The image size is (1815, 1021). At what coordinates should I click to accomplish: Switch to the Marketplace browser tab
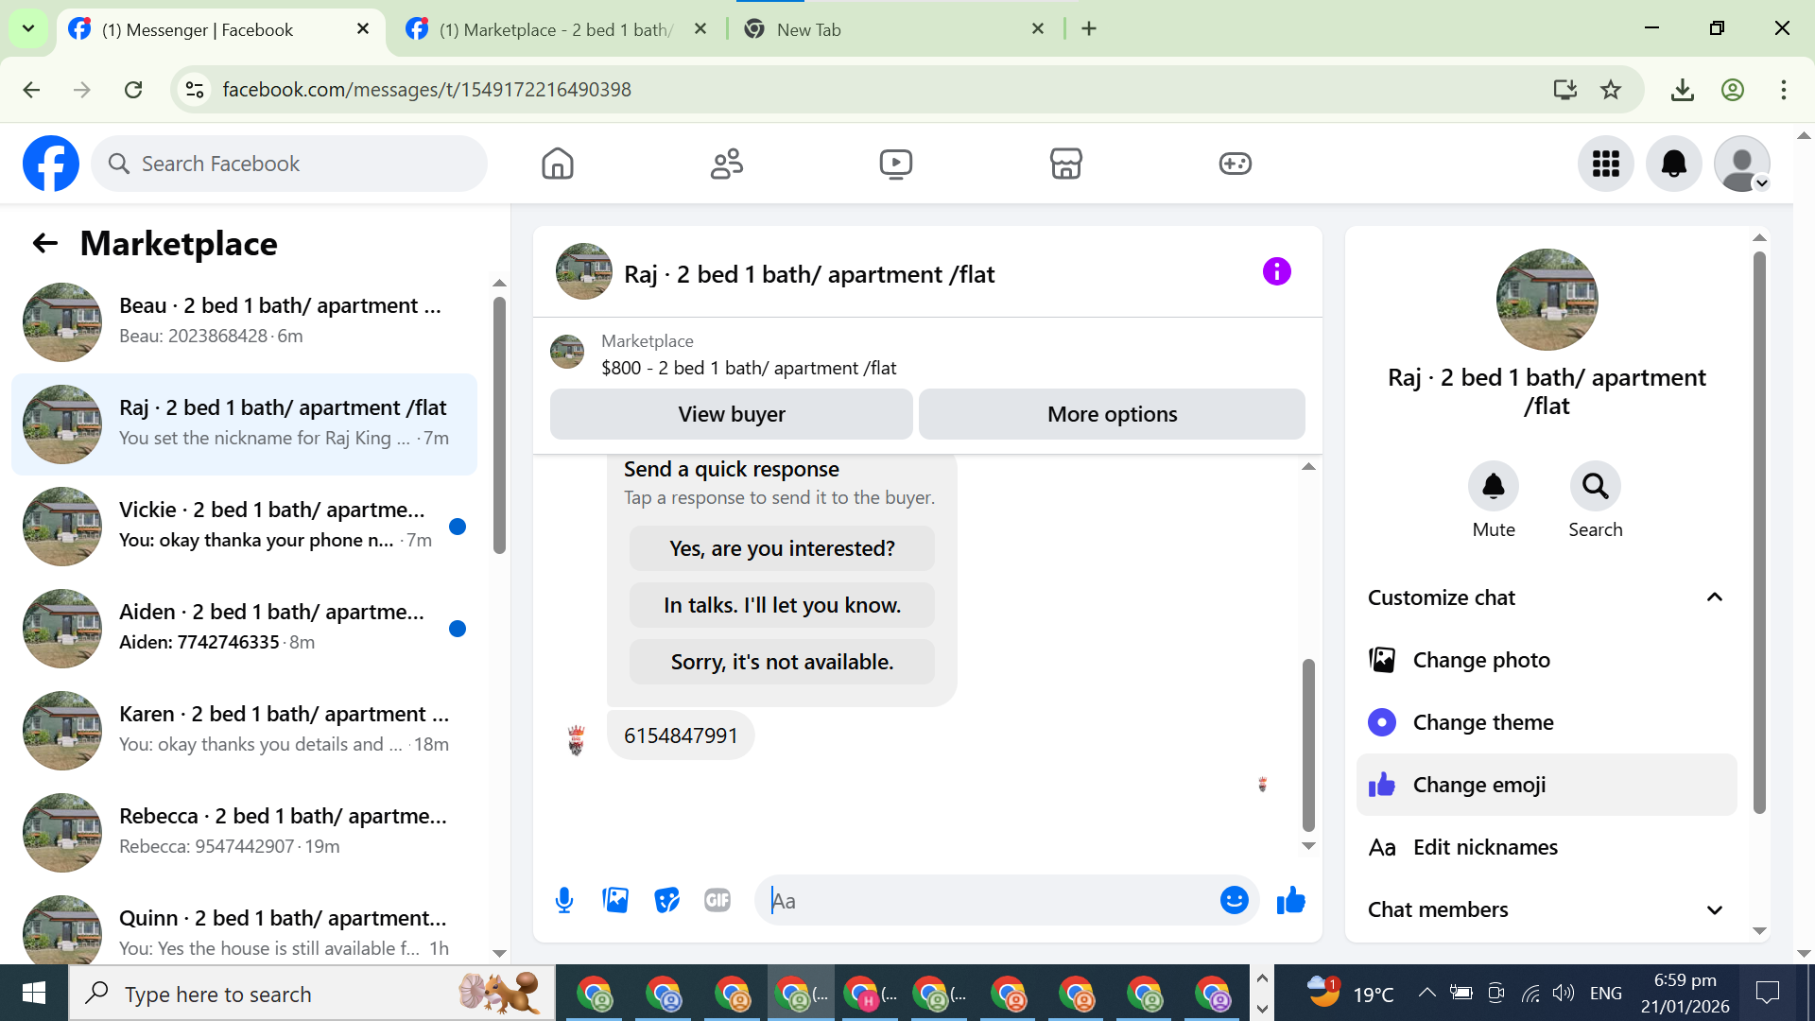(x=555, y=29)
